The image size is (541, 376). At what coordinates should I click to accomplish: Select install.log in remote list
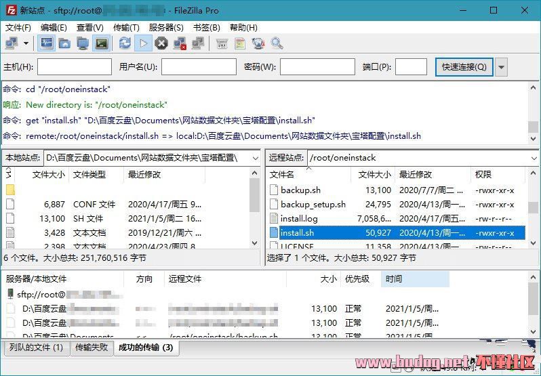[x=397, y=219]
